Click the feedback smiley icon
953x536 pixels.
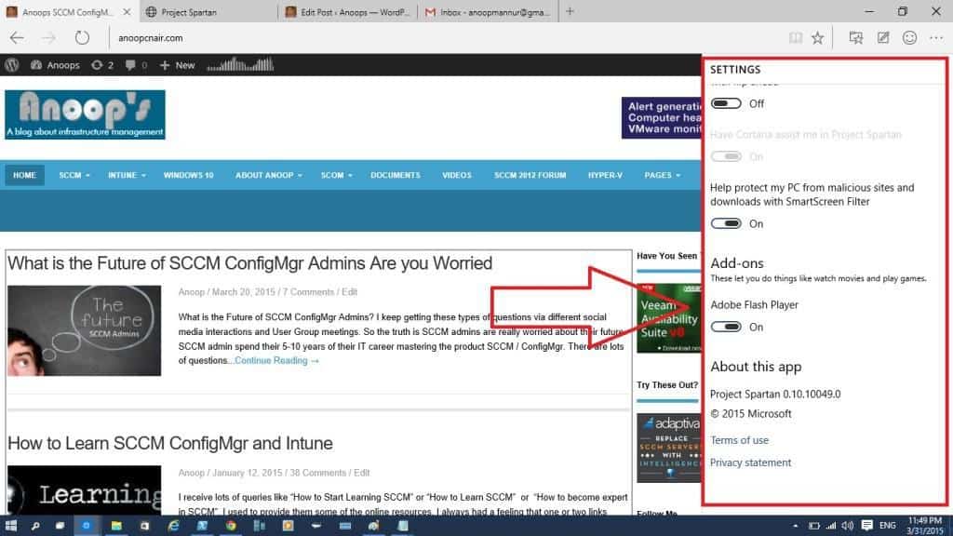[909, 38]
